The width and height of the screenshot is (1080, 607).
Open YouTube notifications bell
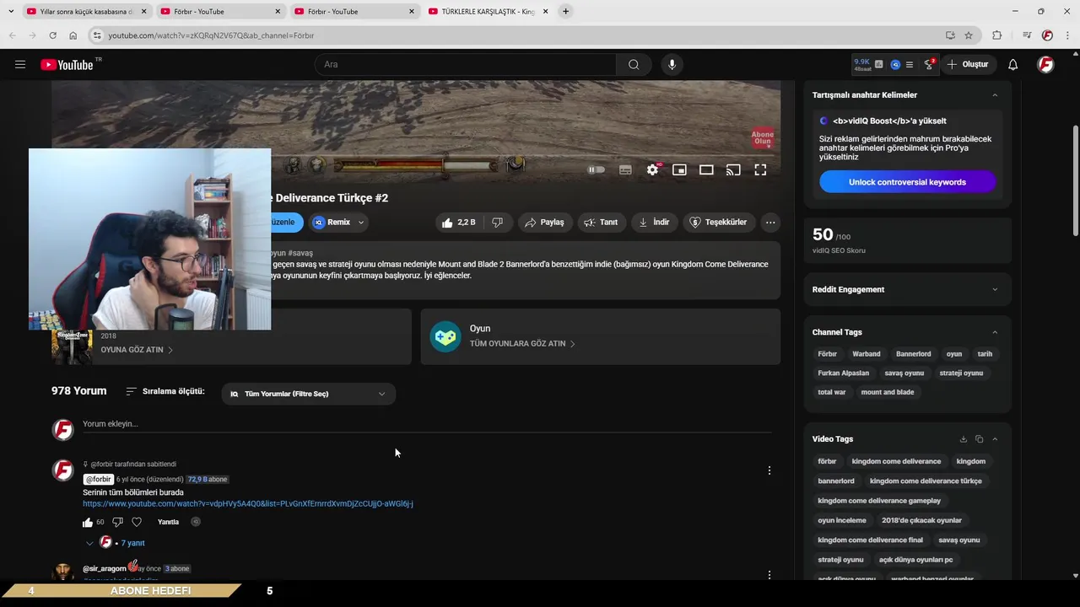pyautogui.click(x=1013, y=65)
